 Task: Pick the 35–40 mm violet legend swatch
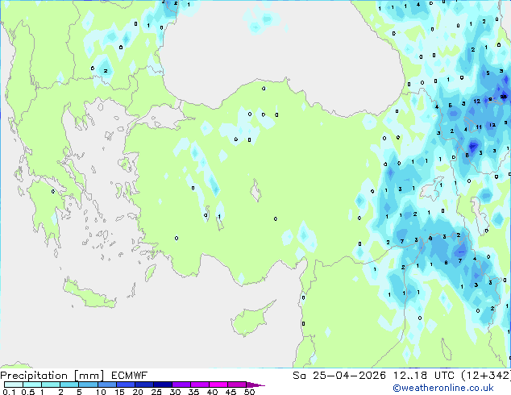point(199,385)
